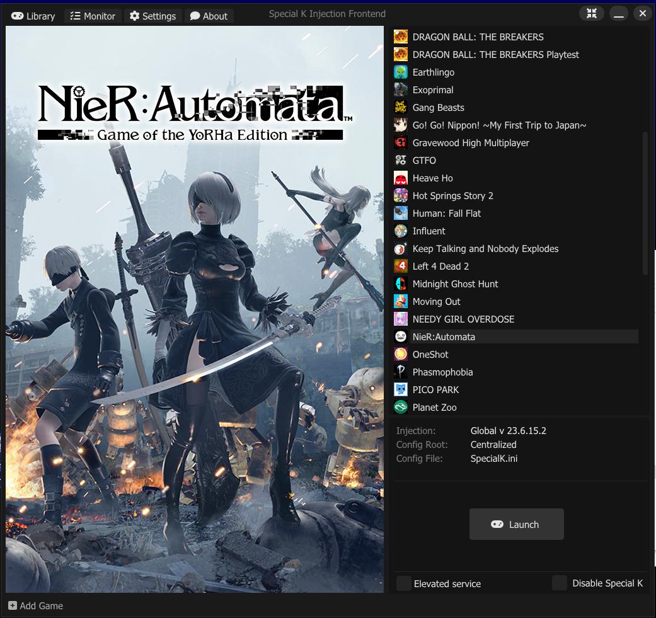Select Gang Beasts in the game list
The height and width of the screenshot is (618, 656).
tap(438, 107)
